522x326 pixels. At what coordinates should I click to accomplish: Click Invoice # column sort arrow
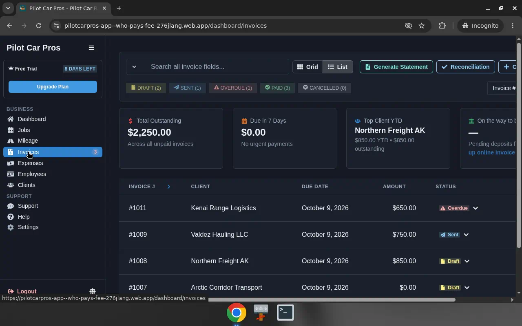tap(168, 187)
